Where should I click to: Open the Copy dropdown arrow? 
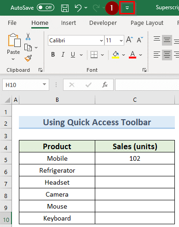tap(36, 47)
